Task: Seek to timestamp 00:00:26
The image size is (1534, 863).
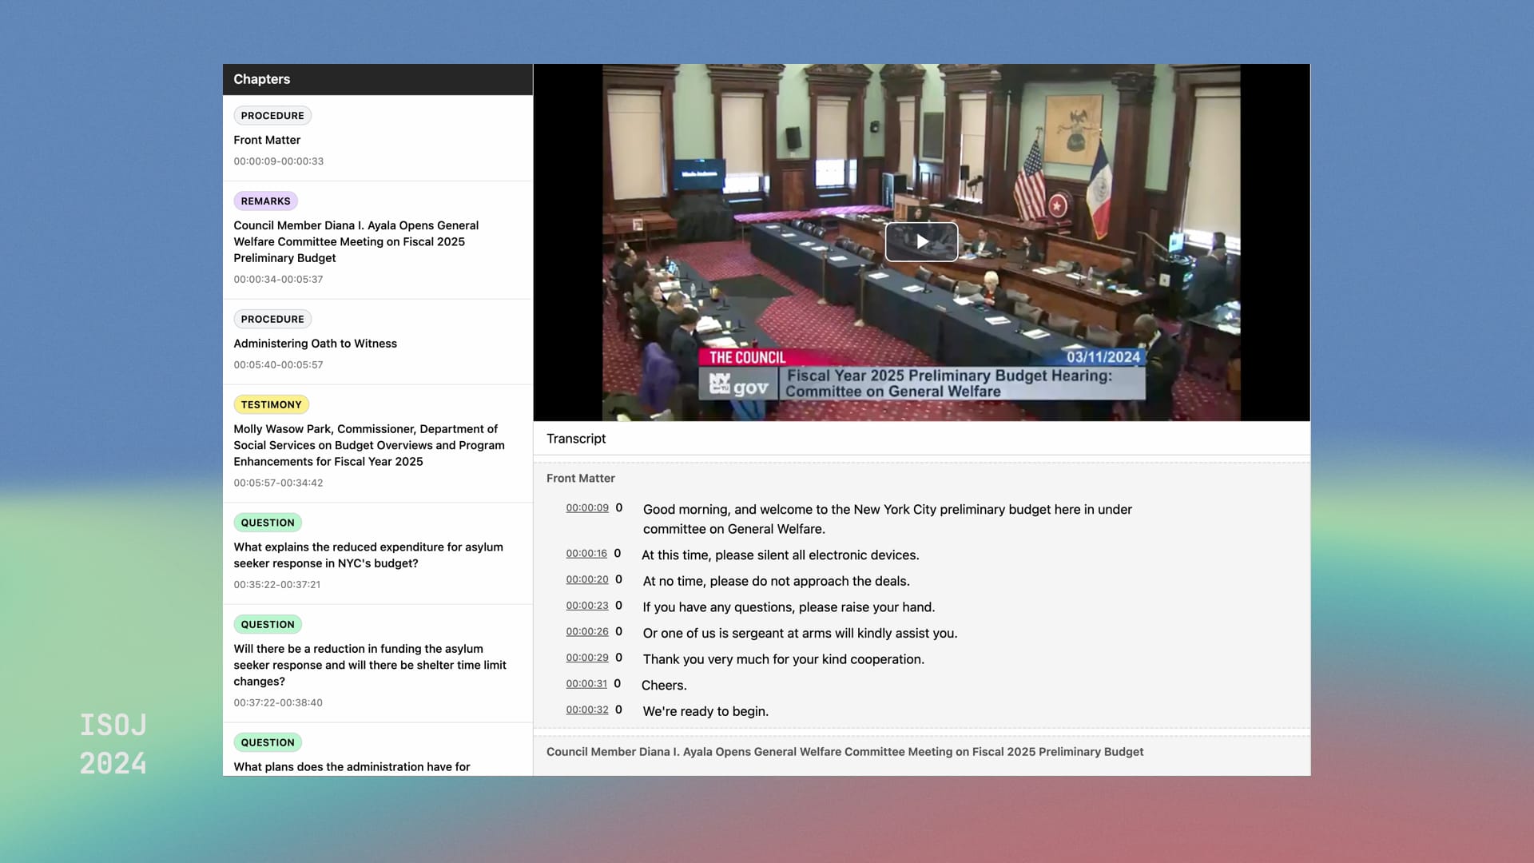Action: (586, 632)
